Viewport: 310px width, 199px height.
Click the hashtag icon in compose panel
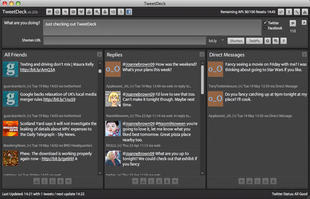(x=283, y=41)
